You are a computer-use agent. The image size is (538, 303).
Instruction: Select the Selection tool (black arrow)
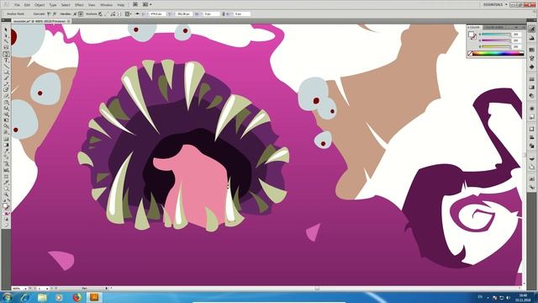coord(6,30)
